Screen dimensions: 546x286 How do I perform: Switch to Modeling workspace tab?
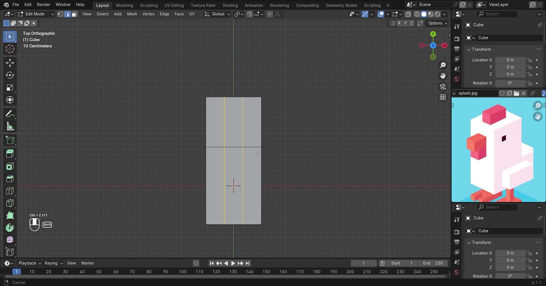(x=124, y=5)
